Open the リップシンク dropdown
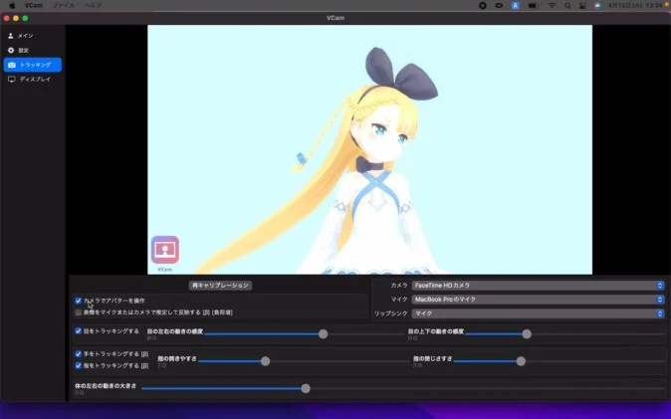 tap(538, 314)
